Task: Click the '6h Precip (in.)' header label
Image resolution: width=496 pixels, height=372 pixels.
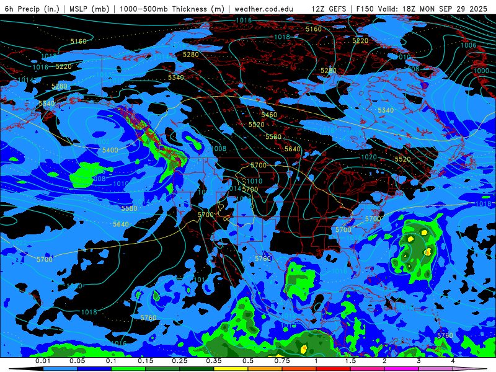Action: click(32, 9)
